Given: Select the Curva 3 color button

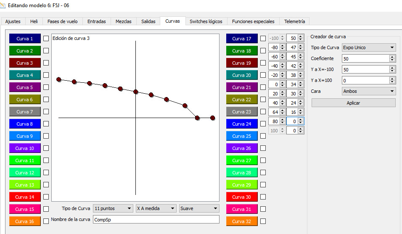Looking at the screenshot, I should (x=25, y=63).
